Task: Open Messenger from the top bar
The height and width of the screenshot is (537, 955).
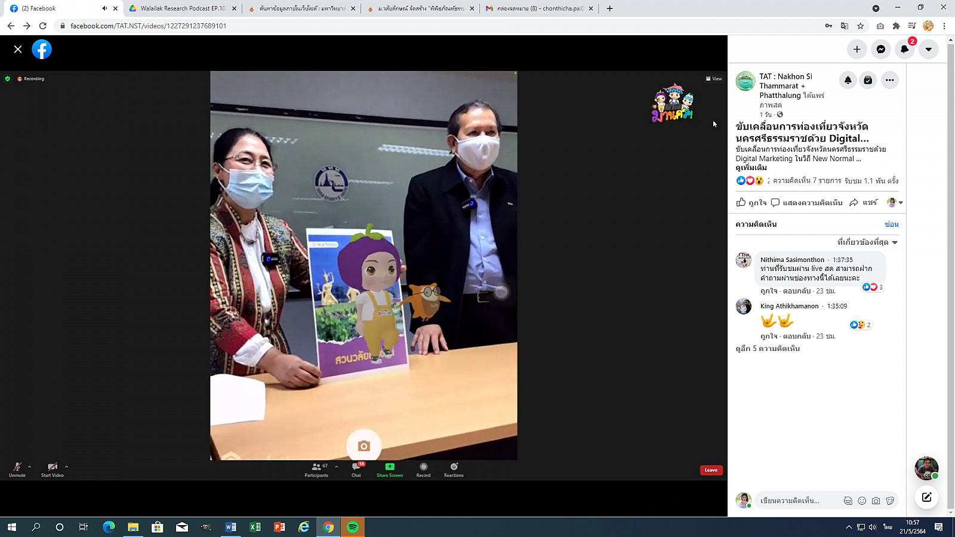Action: pos(880,50)
